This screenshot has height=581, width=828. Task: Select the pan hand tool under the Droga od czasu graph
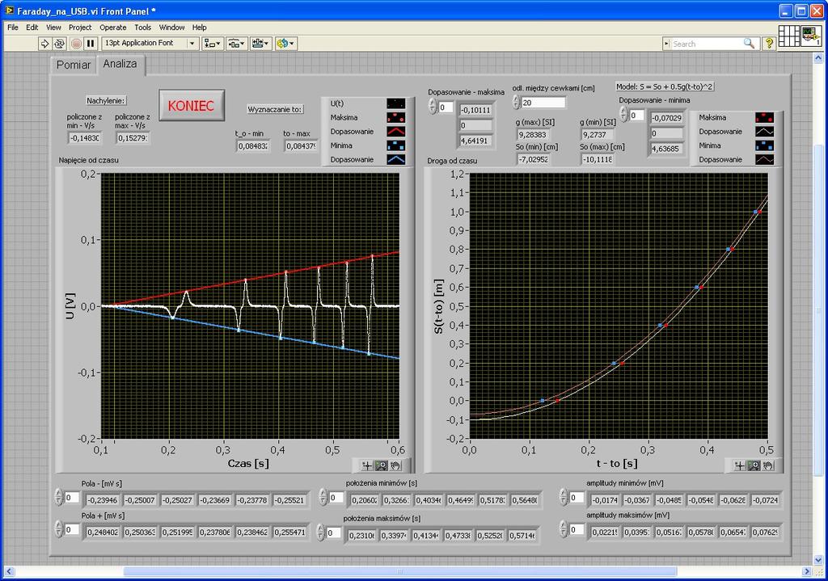768,465
